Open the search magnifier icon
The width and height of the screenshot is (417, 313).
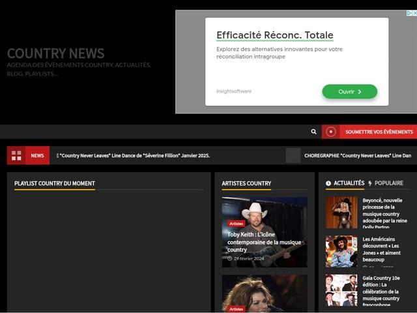click(313, 132)
